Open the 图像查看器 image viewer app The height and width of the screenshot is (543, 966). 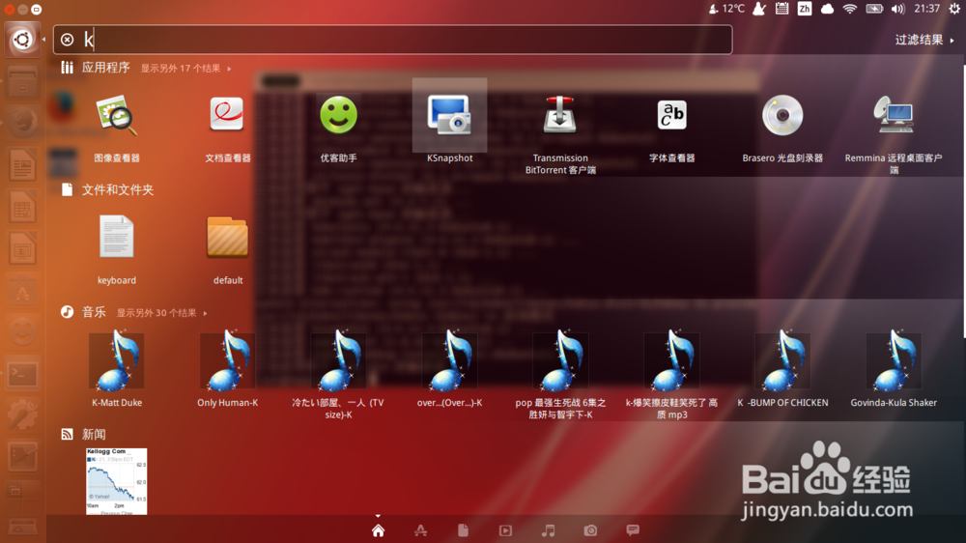[117, 116]
